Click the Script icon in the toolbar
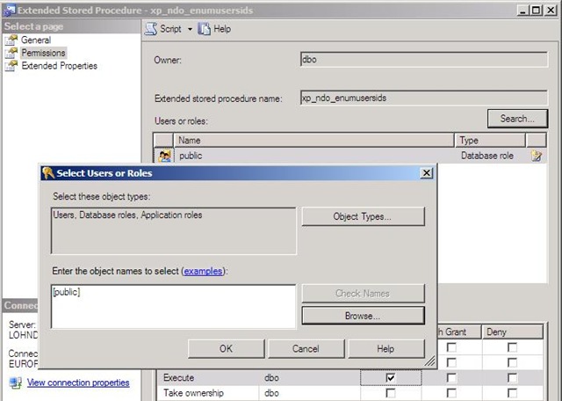The image size is (562, 401). 151,29
